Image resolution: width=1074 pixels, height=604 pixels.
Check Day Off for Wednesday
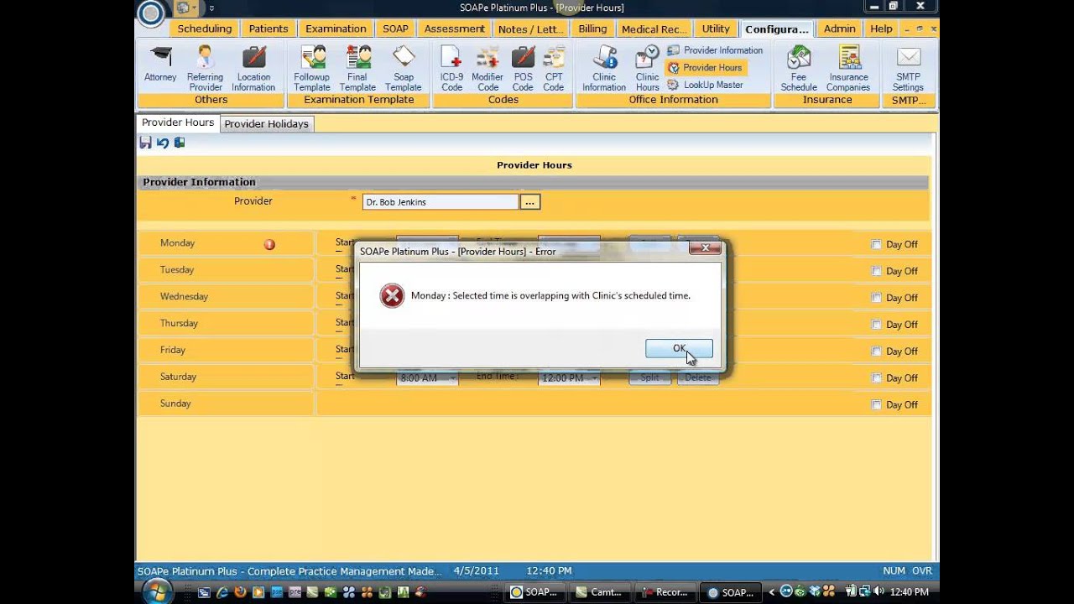click(x=877, y=298)
